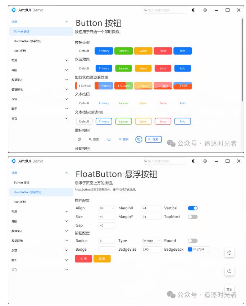Maximize the FloatButton window

tap(227, 161)
